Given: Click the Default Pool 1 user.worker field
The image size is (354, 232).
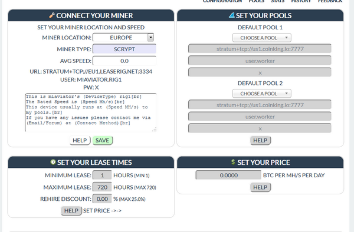Looking at the screenshot, I should [x=260, y=61].
